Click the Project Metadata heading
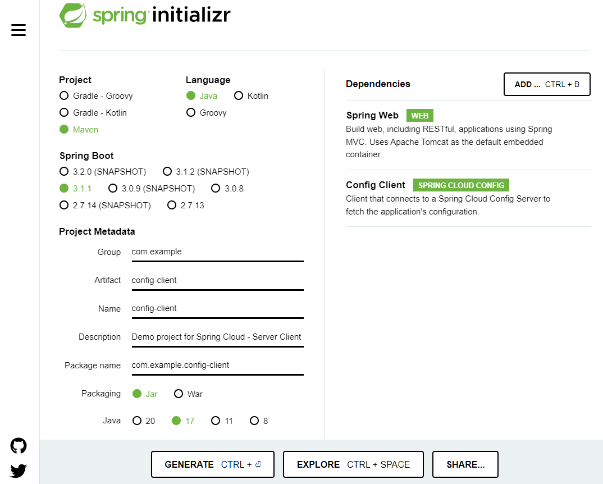Screen dimensions: 603x484 click(97, 231)
